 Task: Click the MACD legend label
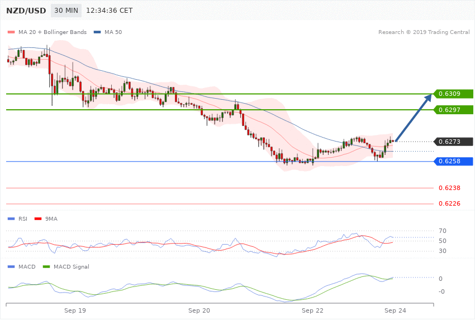pos(27,267)
